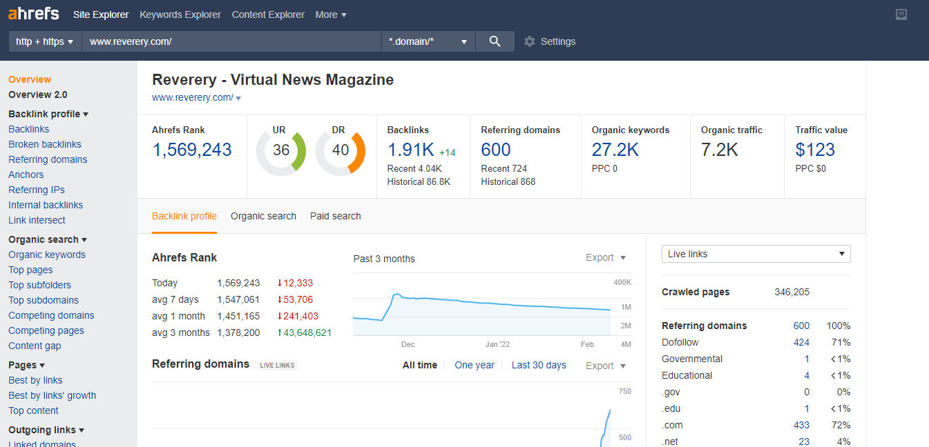Viewport: 929px width, 447px height.
Task: Select the One year time range
Action: tap(475, 365)
